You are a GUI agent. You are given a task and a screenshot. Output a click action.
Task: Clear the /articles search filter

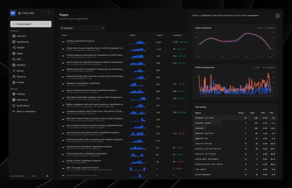[x=103, y=28]
